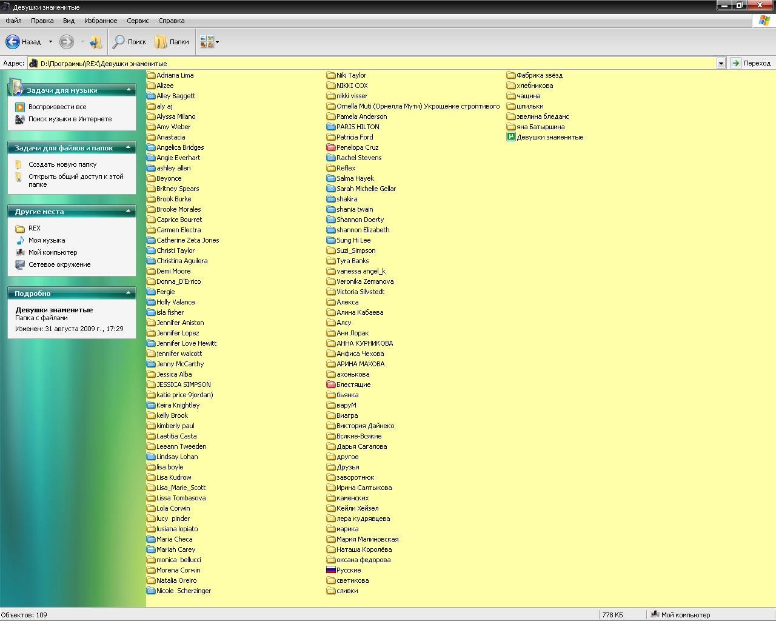
Task: Collapse the Задачи для музыки panel
Action: coord(129,90)
